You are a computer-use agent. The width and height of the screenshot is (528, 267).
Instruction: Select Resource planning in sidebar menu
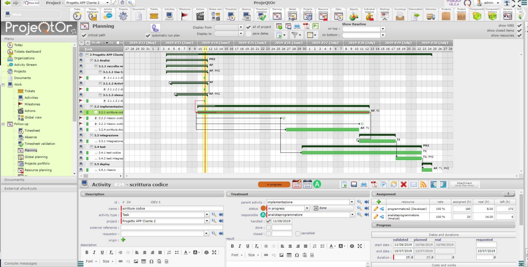tap(38, 170)
